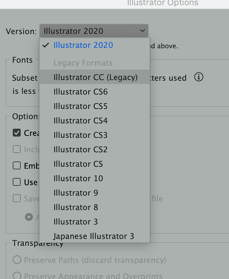229x279 pixels.
Task: Pick Illustrator CS2 from the dropdown list
Action: pyautogui.click(x=95, y=150)
